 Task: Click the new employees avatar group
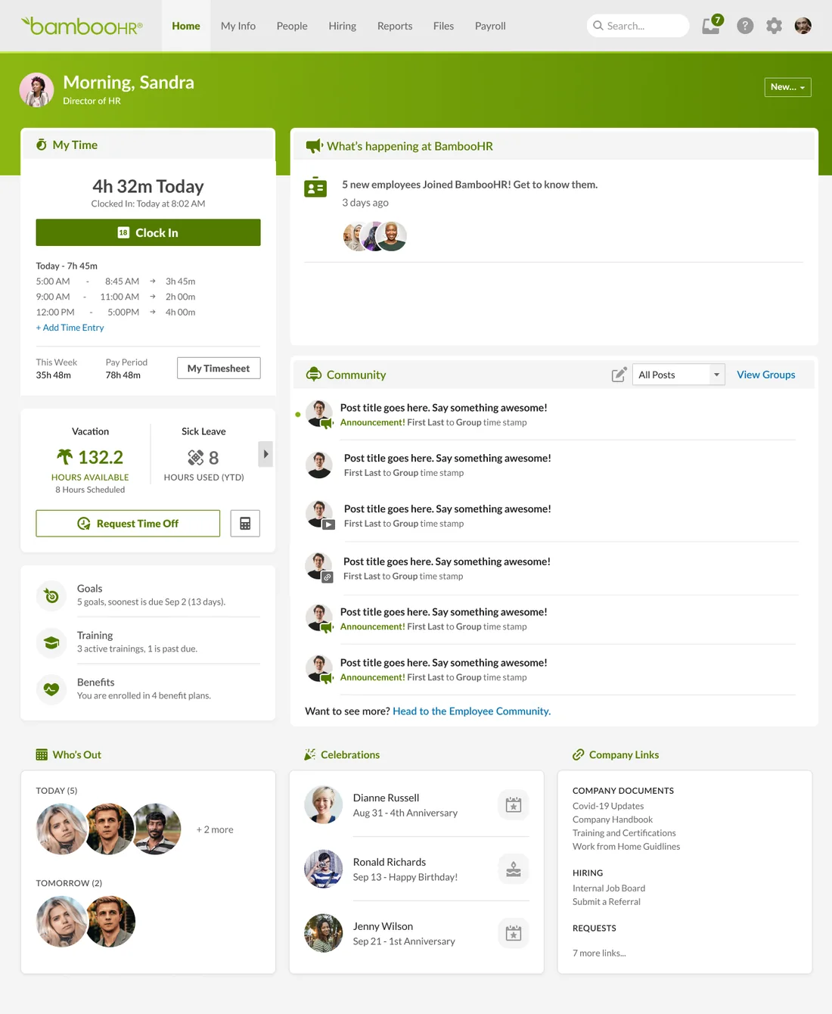point(375,236)
